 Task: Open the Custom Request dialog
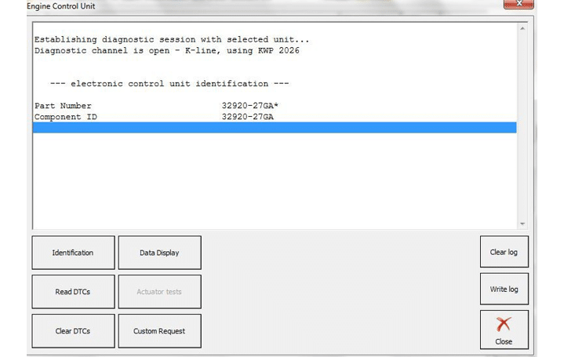click(x=159, y=331)
